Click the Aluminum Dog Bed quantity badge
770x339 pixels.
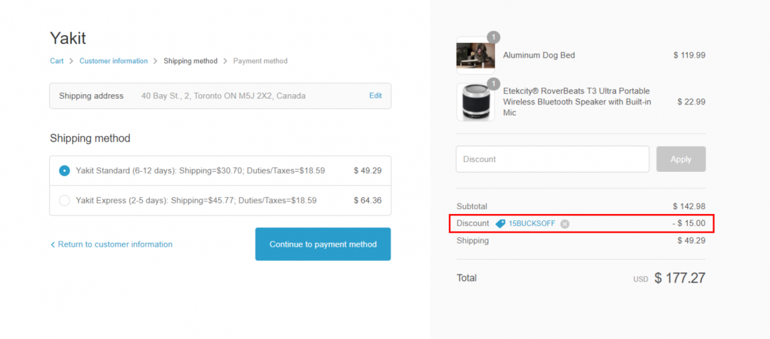pos(493,37)
